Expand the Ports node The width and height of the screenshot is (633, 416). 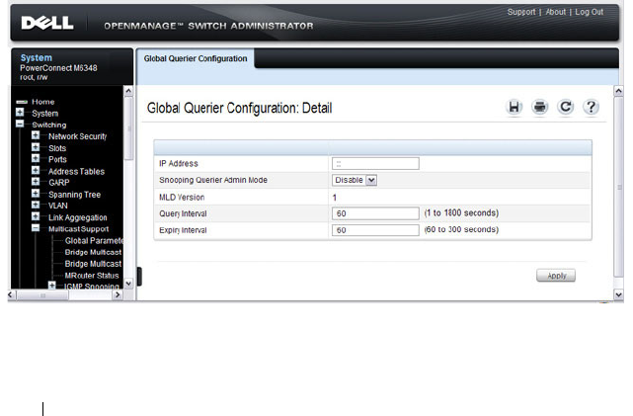pyautogui.click(x=36, y=158)
